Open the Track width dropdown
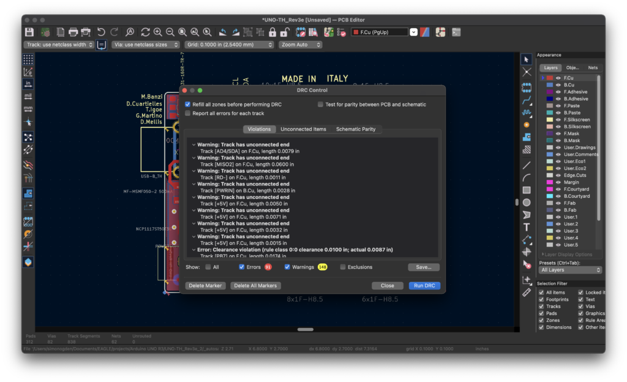The height and width of the screenshot is (382, 627). 59,45
